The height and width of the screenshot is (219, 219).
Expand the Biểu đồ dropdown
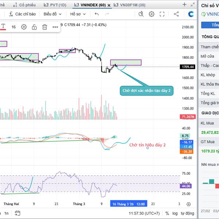(x=52, y=14)
